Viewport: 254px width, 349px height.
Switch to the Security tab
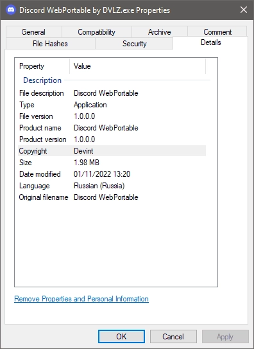pos(134,44)
